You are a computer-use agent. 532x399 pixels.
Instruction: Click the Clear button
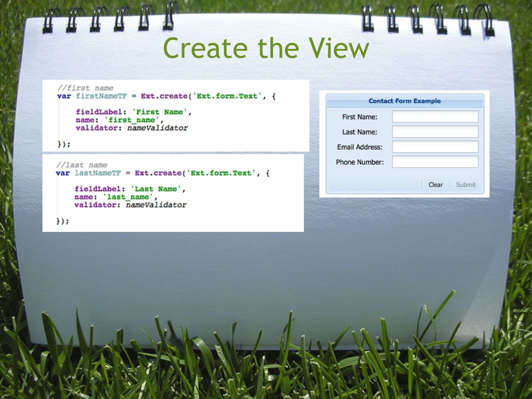(436, 185)
